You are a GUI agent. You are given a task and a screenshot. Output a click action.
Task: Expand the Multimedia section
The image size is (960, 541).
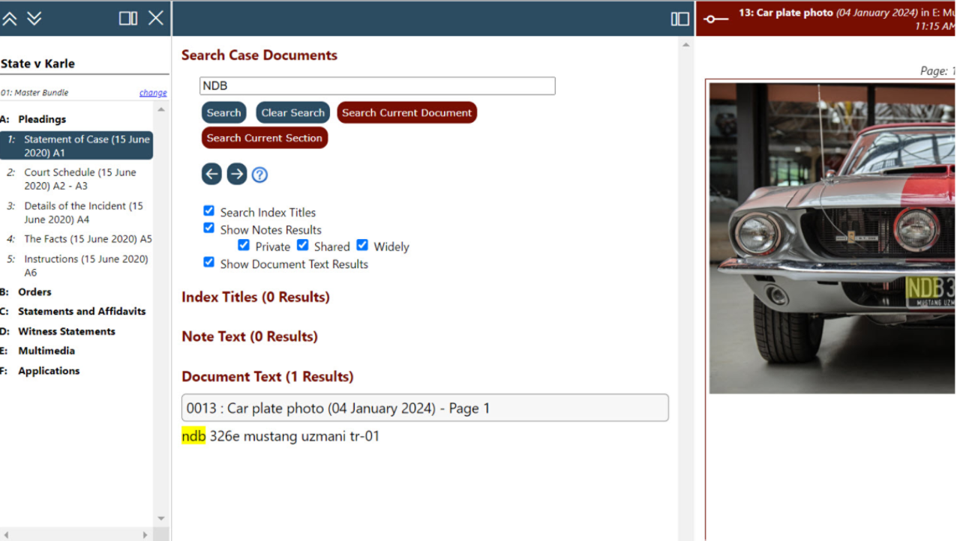pyautogui.click(x=46, y=351)
